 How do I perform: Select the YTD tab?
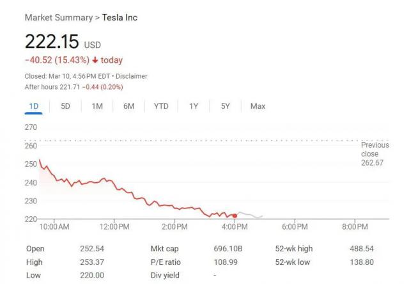coord(161,106)
